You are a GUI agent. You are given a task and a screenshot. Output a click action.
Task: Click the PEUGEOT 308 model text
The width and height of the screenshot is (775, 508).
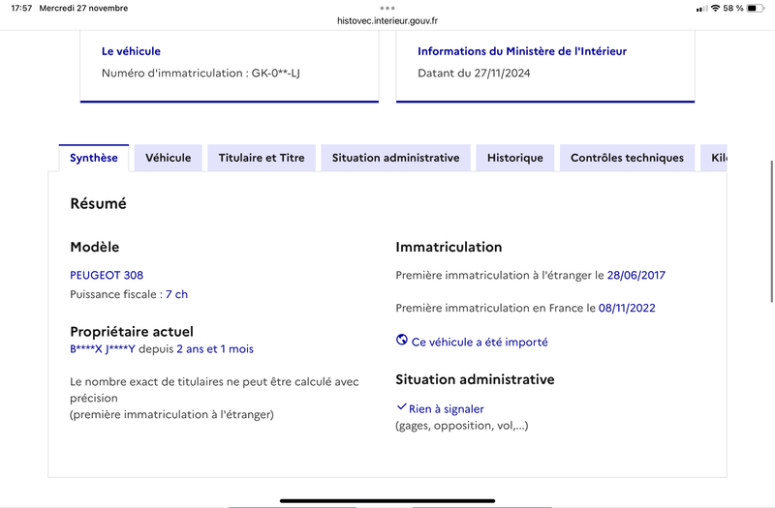tap(107, 275)
